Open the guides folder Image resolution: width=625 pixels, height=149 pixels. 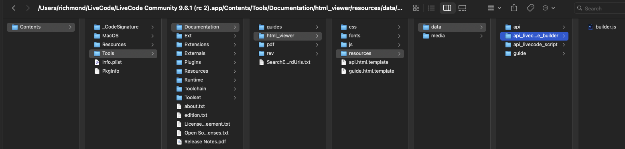288,27
